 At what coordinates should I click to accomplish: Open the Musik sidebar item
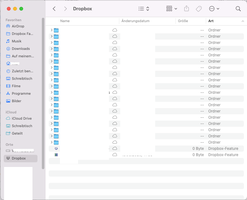(x=13, y=41)
